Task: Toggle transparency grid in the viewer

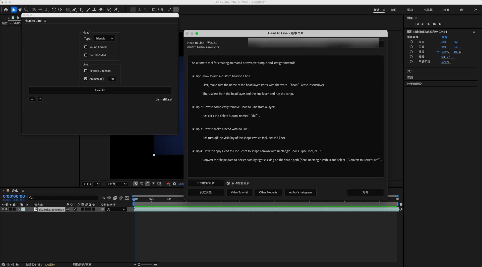Action: pyautogui.click(x=142, y=184)
